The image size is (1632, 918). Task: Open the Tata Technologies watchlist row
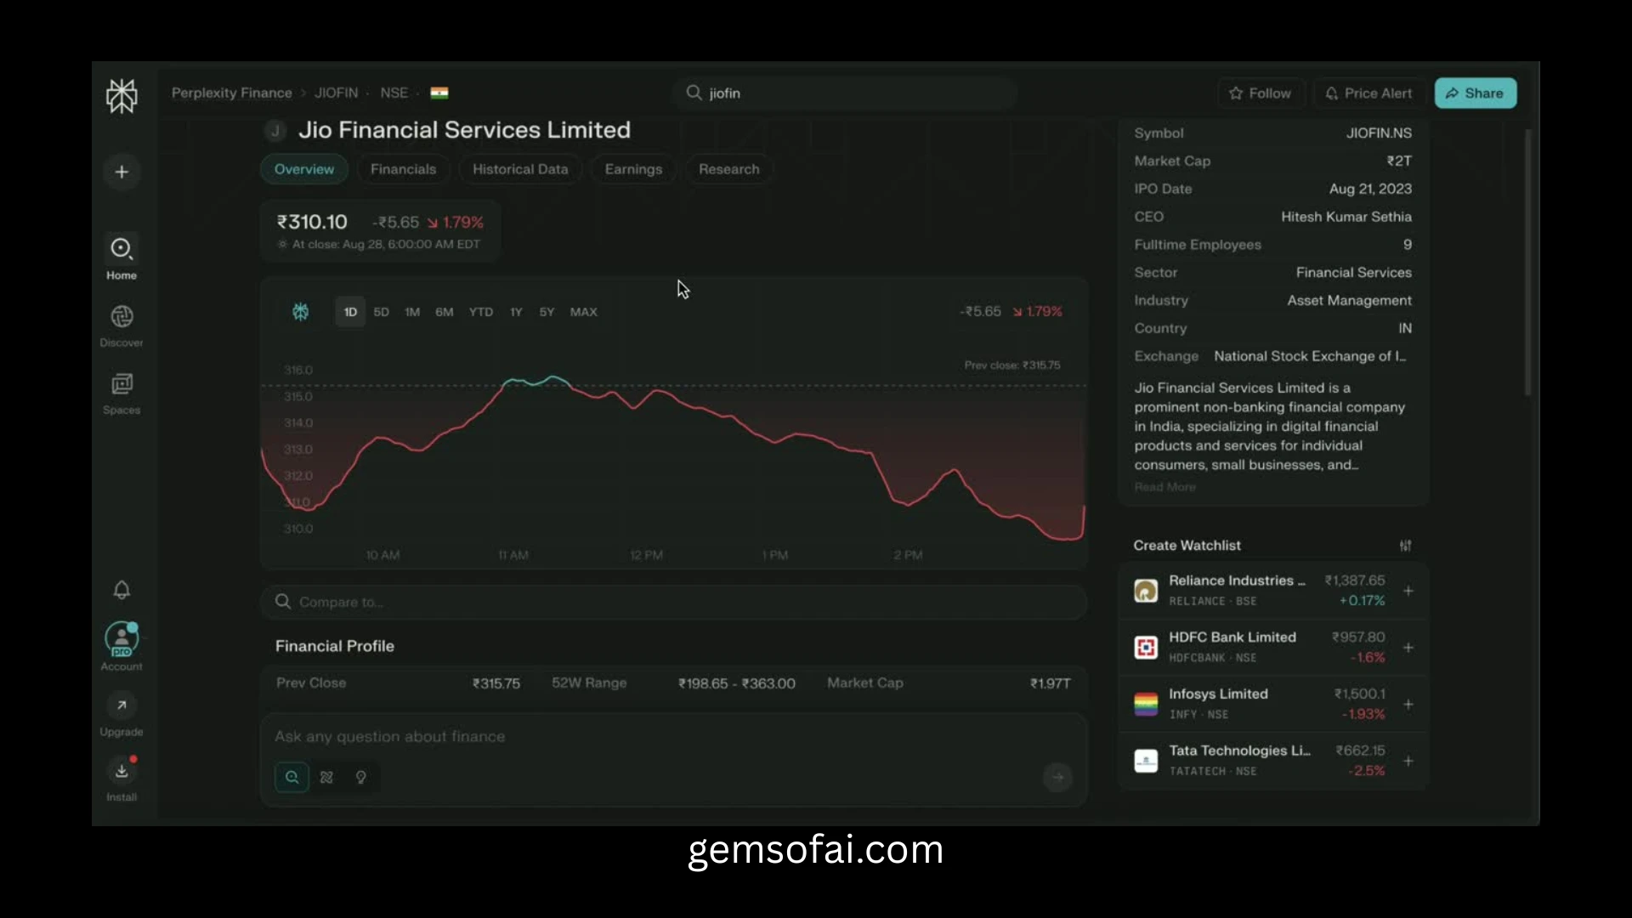coord(1272,761)
